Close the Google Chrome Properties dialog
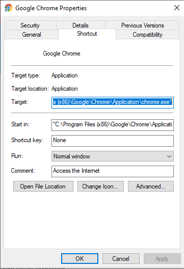This screenshot has height=269, width=184. [177, 8]
